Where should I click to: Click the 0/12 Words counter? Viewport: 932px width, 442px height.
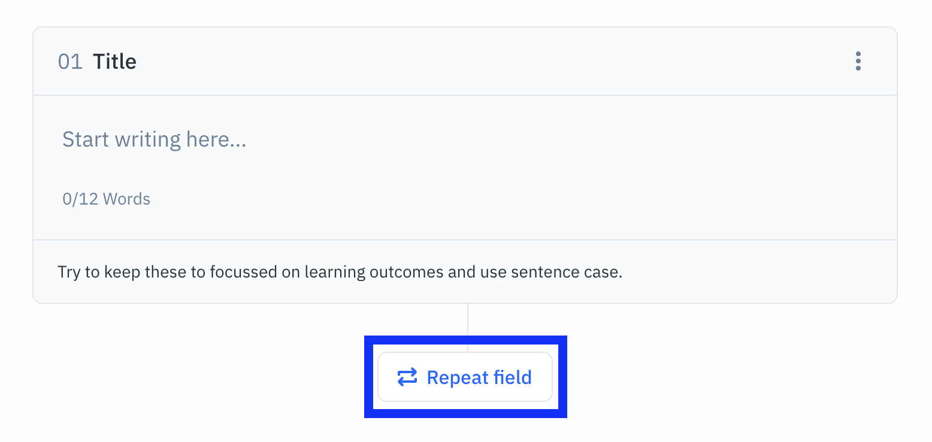tap(107, 199)
